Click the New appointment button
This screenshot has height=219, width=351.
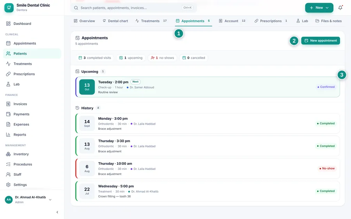click(321, 41)
